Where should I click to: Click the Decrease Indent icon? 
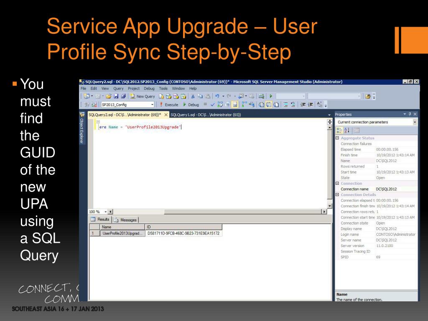pyautogui.click(x=303, y=104)
